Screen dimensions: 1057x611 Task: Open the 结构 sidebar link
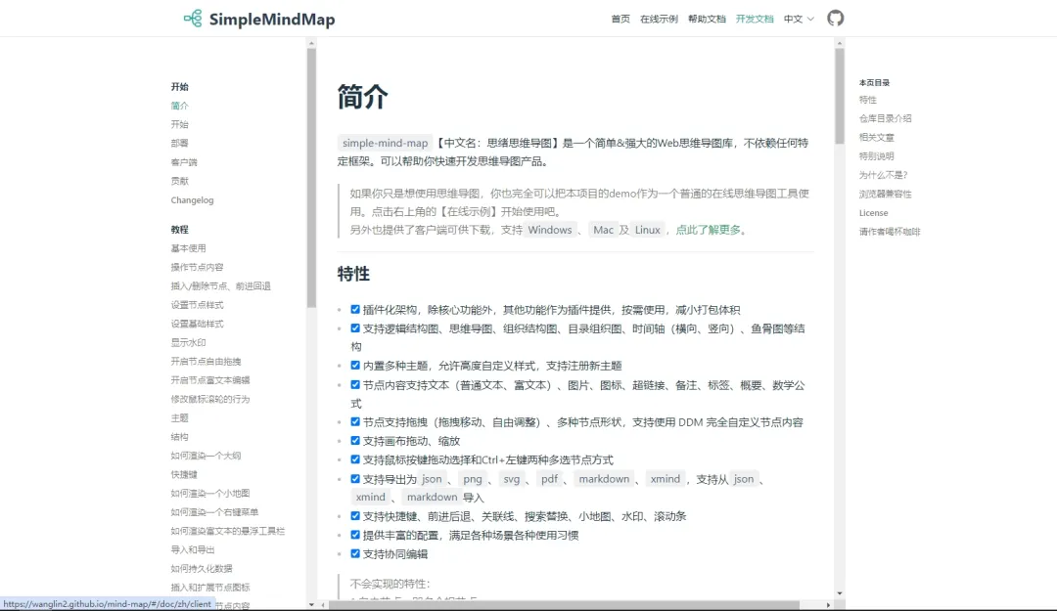pyautogui.click(x=179, y=437)
